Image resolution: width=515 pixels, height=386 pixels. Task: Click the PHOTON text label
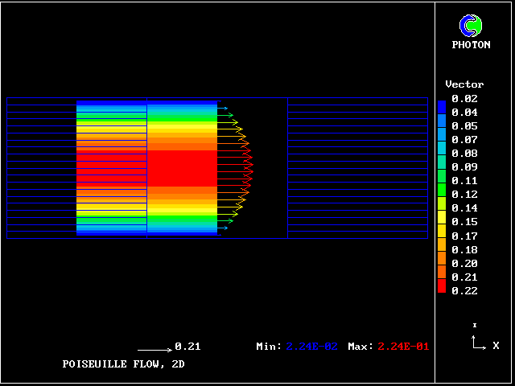pos(471,45)
